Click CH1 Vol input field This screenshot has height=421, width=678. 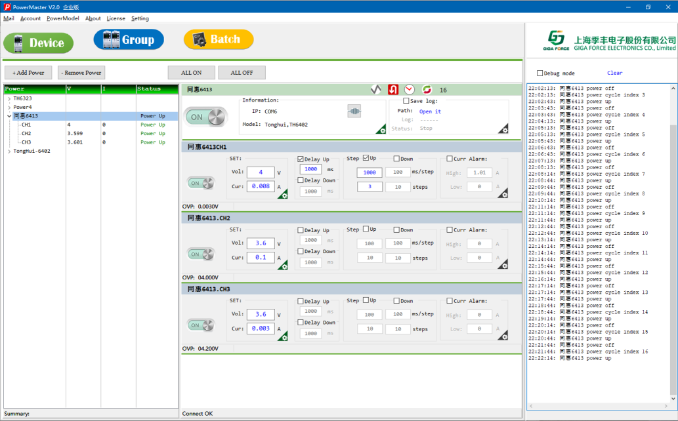(x=261, y=172)
